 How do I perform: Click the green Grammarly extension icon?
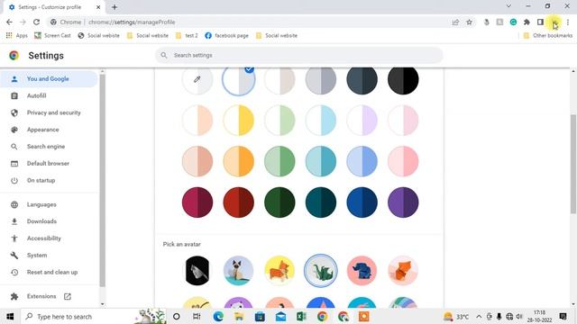tap(513, 22)
